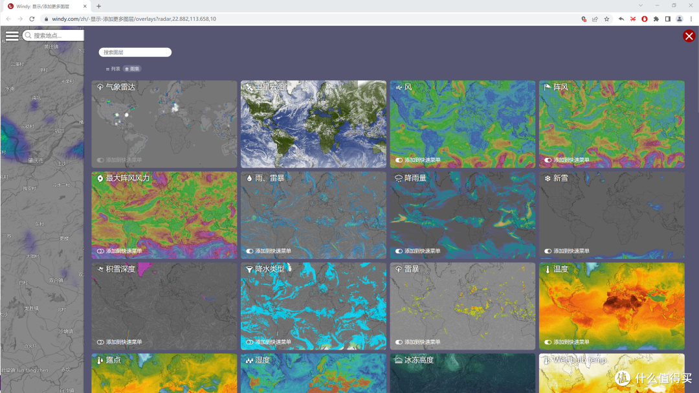Click the 风 wind layer icon
Viewport: 699px width, 393px height.
point(399,87)
